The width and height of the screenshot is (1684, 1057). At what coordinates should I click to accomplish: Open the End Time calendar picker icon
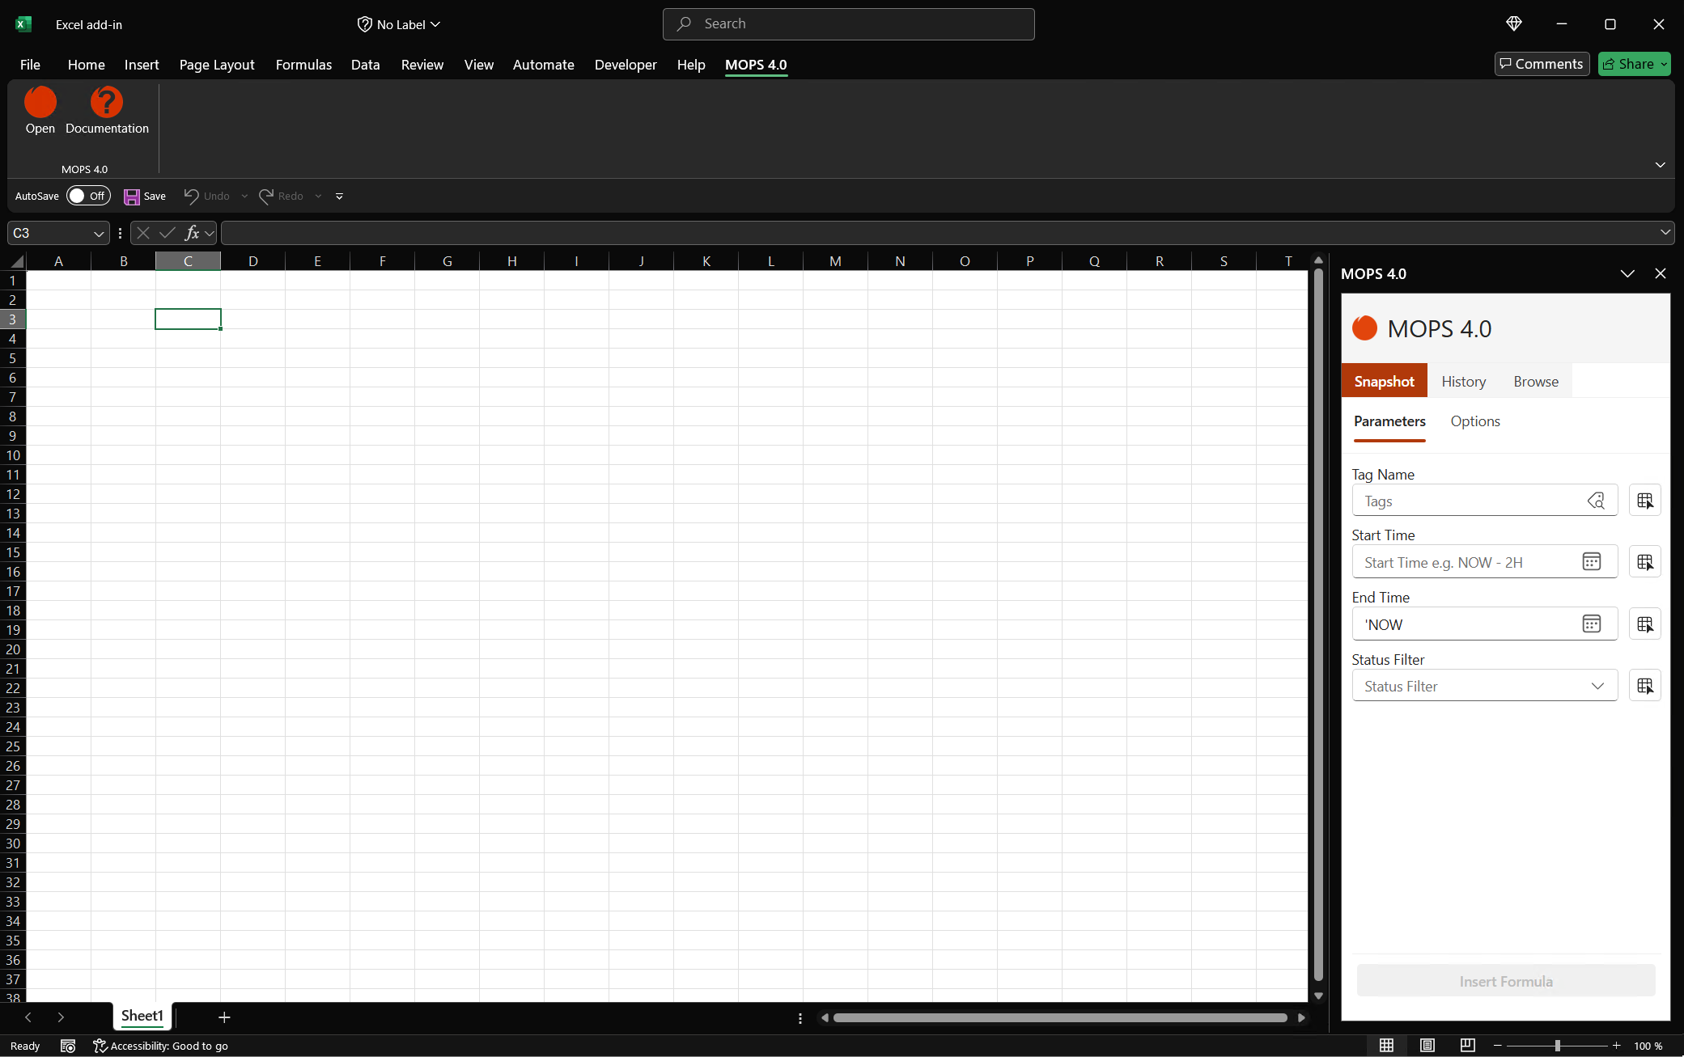(x=1592, y=624)
